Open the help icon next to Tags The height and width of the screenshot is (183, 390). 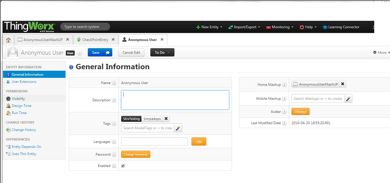coord(114,124)
